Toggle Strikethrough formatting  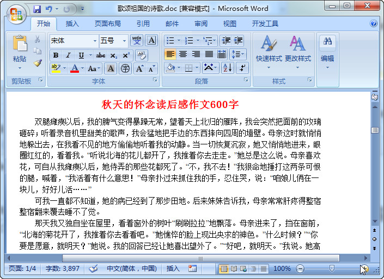tap(100, 55)
